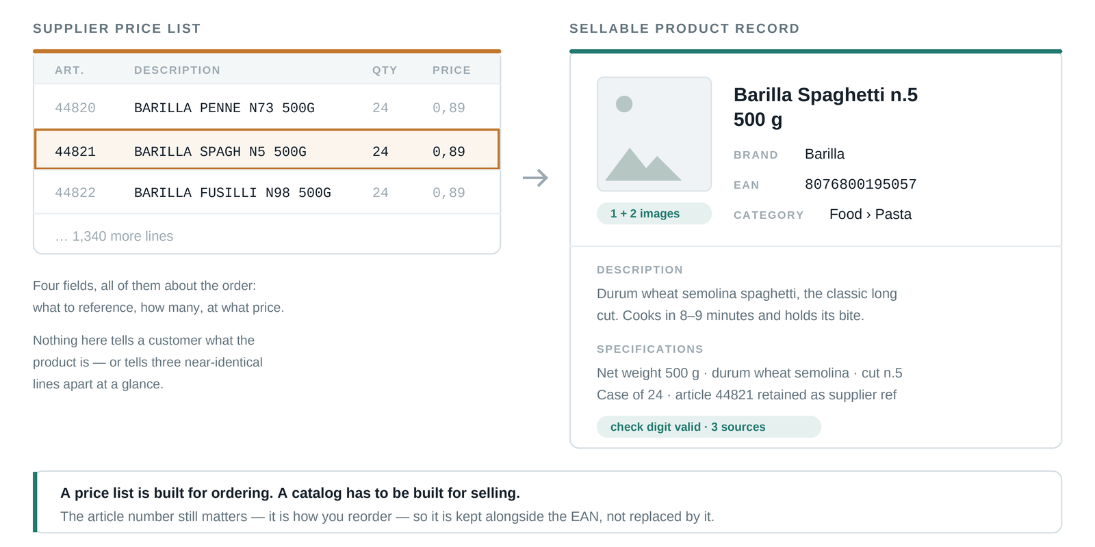Click price 0,89 in the SPAGH row
The image size is (1095, 547).
(449, 152)
